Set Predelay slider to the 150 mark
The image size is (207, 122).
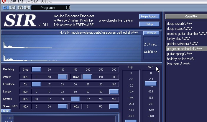click(75, 70)
